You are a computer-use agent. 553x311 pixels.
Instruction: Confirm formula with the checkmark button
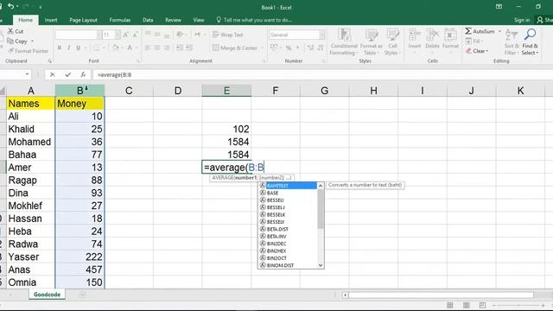click(67, 75)
